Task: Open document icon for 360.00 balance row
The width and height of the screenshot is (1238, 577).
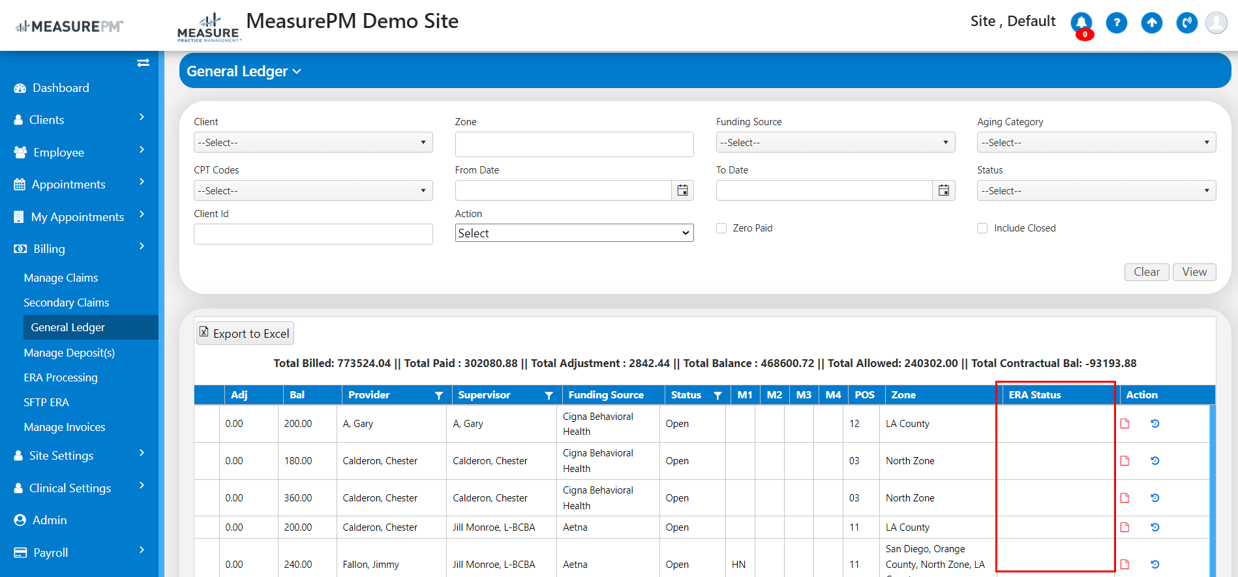Action: pyautogui.click(x=1125, y=498)
